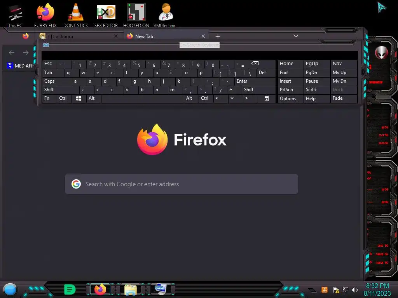Open the network tray icon
This screenshot has height=298, width=398.
tap(345, 289)
